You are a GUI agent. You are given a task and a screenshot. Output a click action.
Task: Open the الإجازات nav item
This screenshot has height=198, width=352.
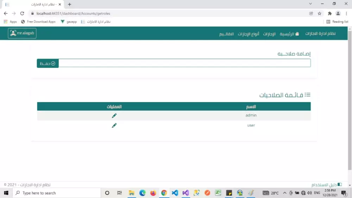(269, 34)
